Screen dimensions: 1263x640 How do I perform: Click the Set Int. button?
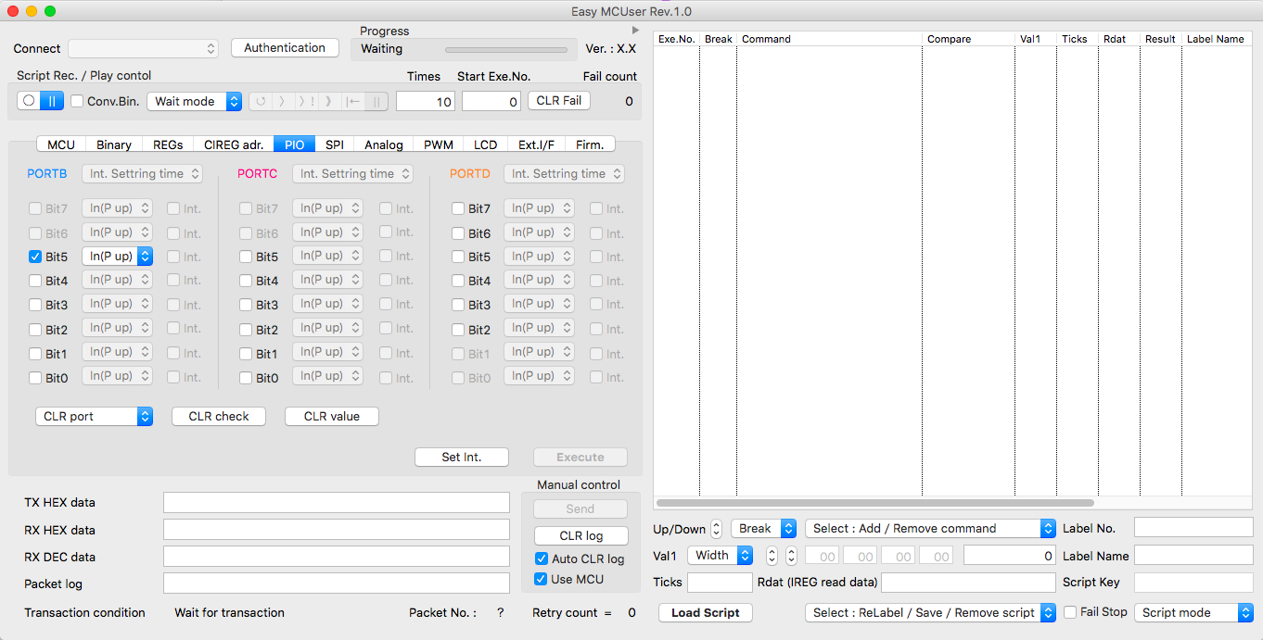coord(462,458)
